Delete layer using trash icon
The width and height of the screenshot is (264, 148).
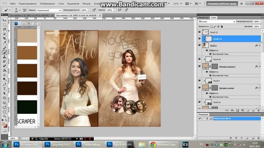tap(259, 111)
